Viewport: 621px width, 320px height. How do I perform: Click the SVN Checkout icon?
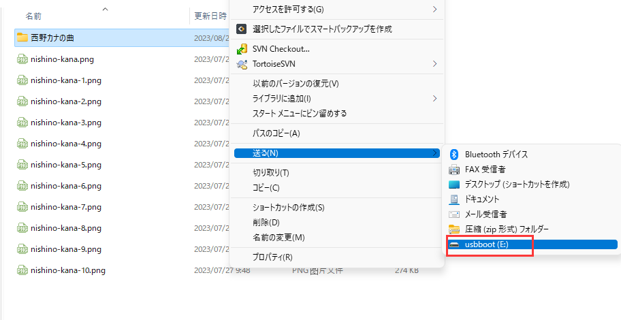[241, 49]
